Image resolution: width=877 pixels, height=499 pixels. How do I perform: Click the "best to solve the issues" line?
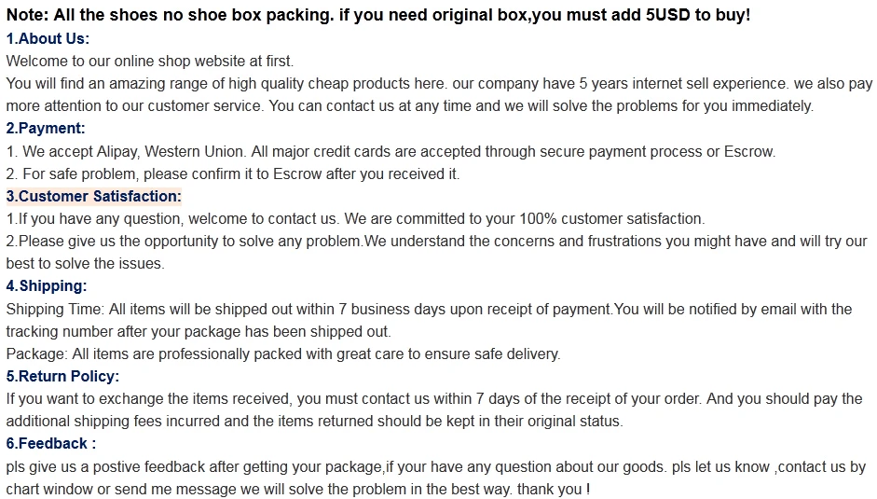pos(85,263)
